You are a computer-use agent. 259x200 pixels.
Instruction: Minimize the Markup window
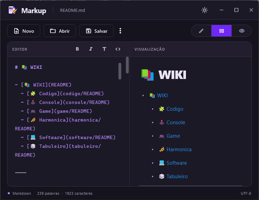[221, 10]
